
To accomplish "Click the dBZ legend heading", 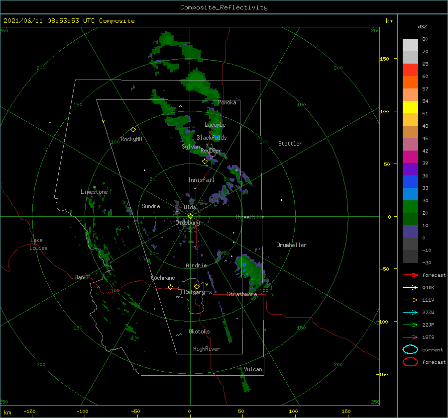I will (422, 27).
